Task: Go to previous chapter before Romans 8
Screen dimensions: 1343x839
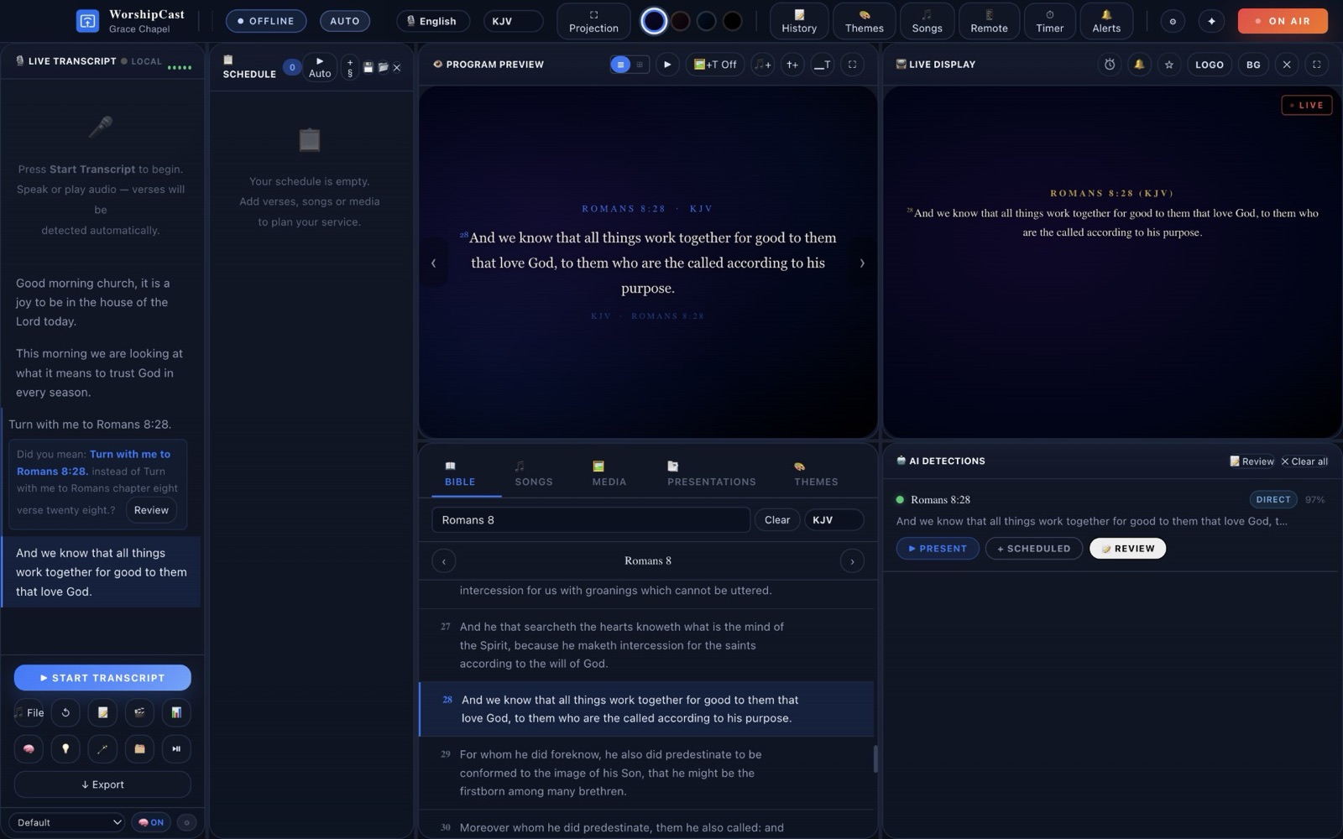Action: click(444, 561)
